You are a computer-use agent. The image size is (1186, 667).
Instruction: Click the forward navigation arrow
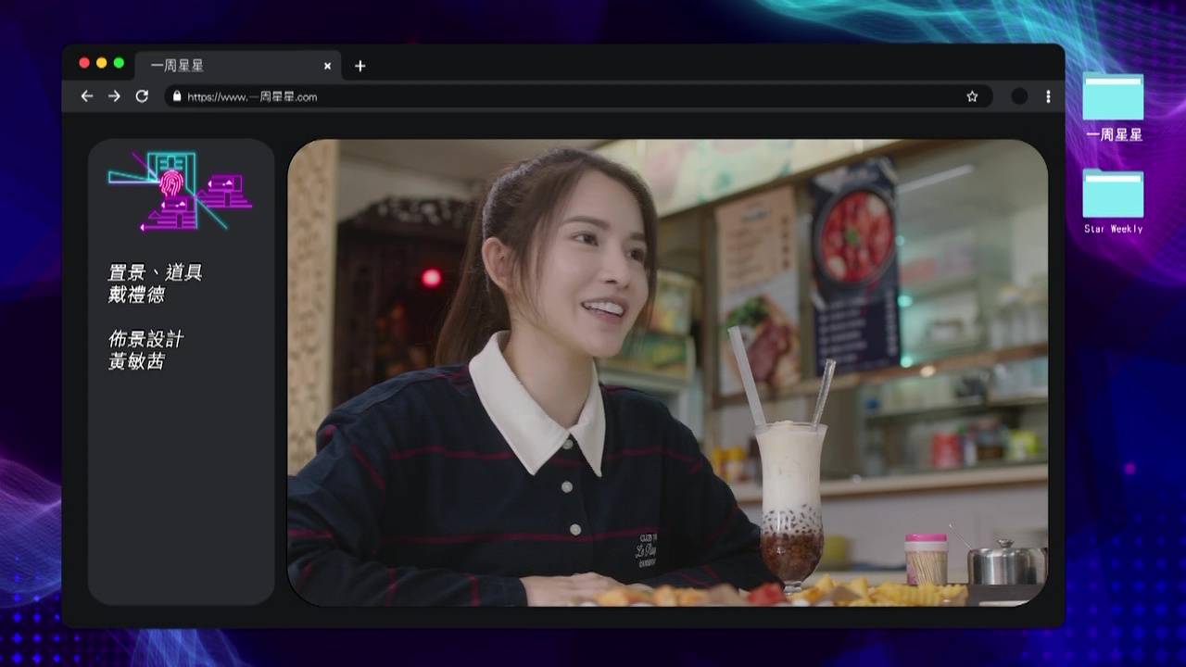coord(114,96)
